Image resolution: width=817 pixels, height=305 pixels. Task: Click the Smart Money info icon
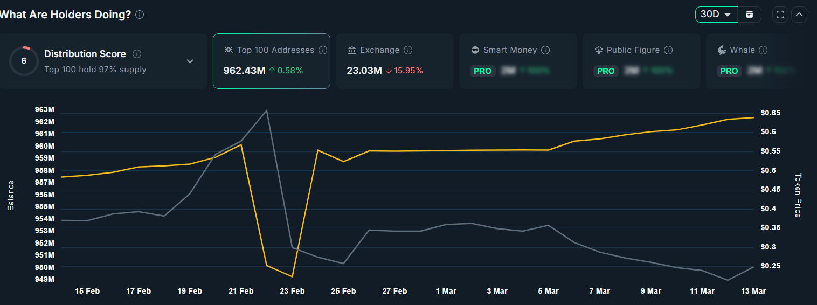click(x=545, y=50)
